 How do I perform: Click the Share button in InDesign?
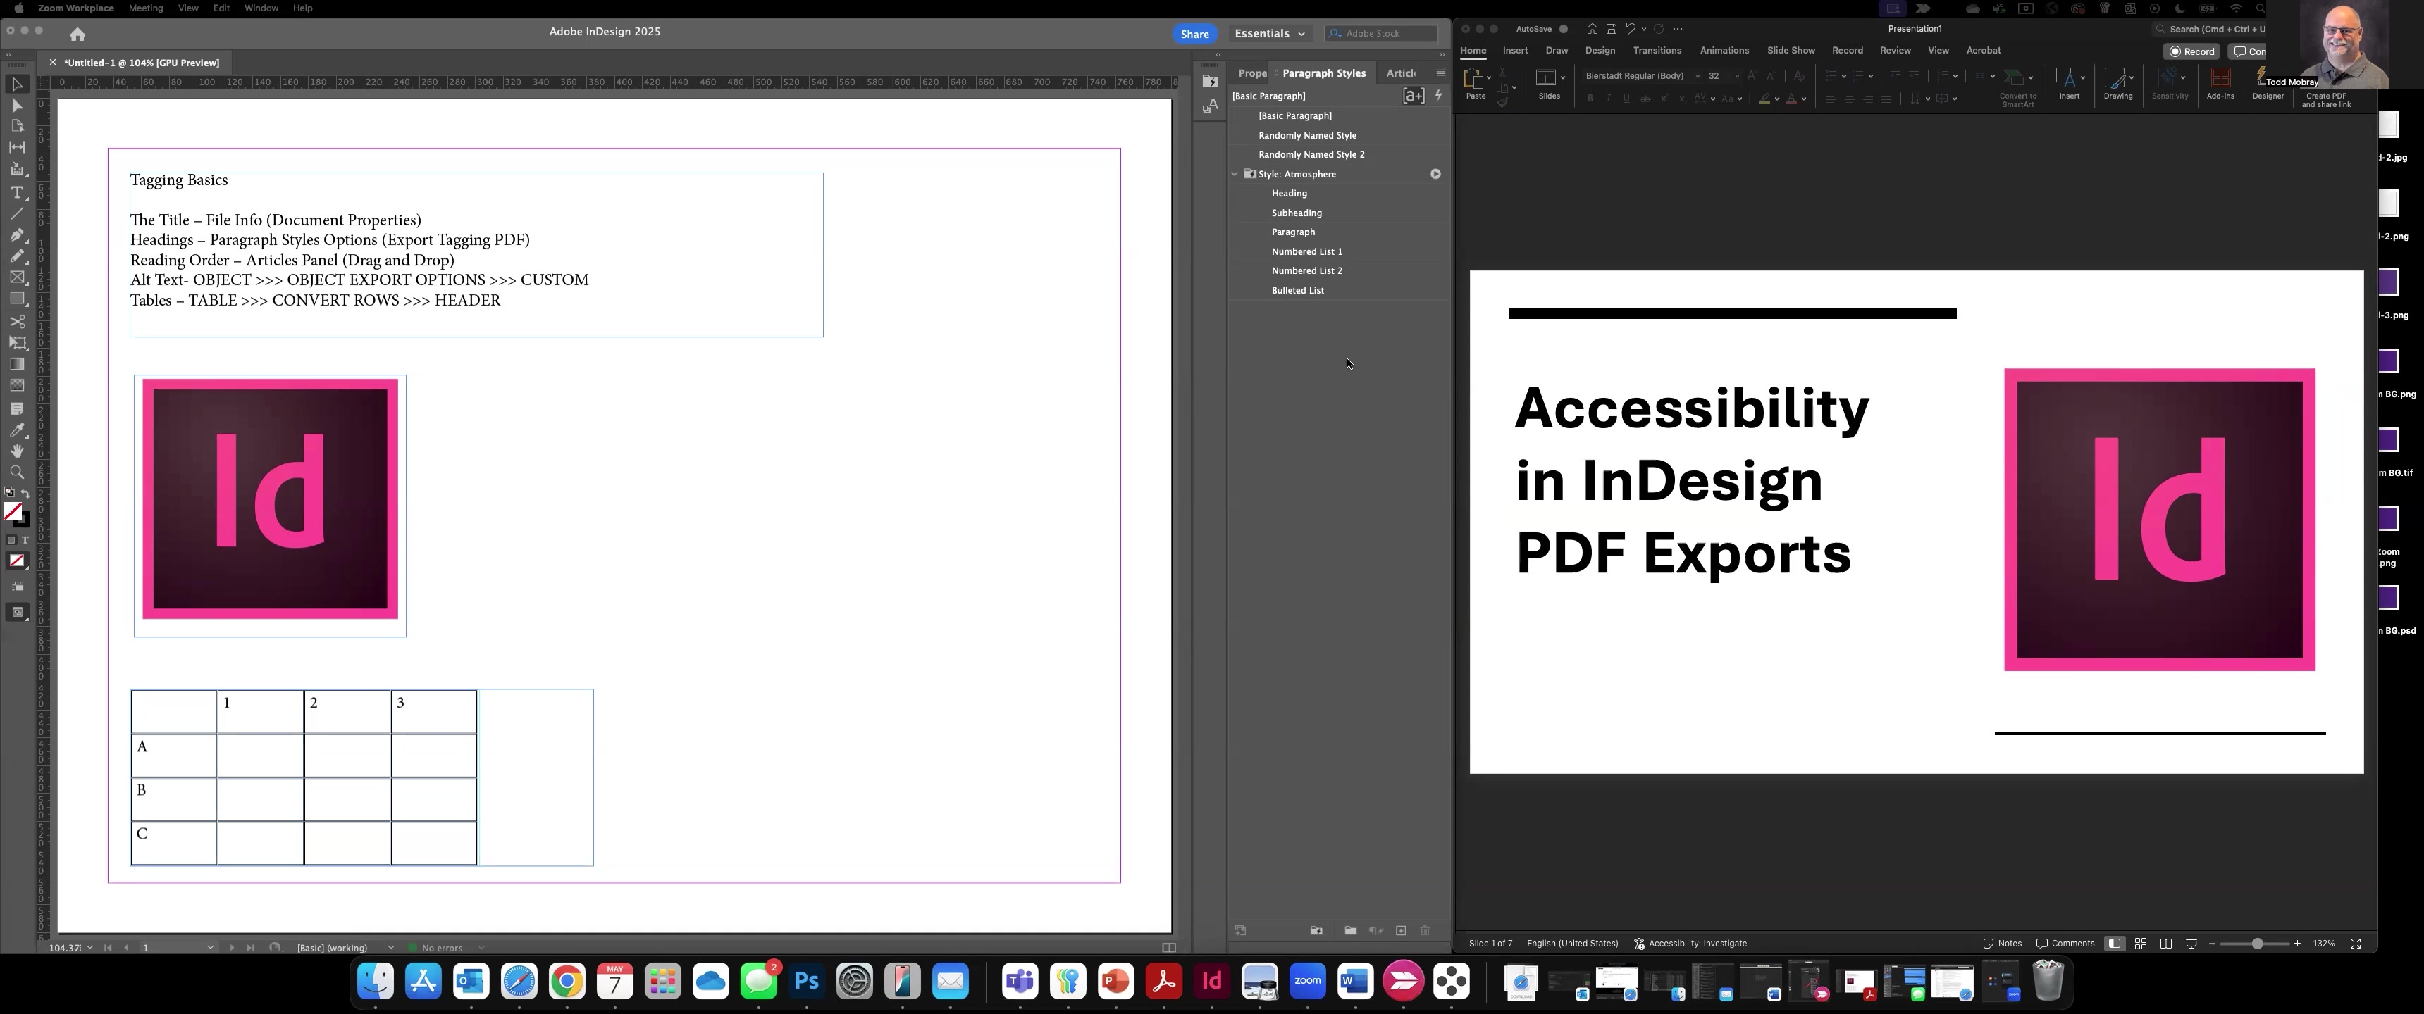pos(1194,33)
